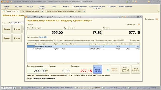Viewport: 161px width, 90px height.
Task: Click the 'Возврат' button
Action: [7, 38]
